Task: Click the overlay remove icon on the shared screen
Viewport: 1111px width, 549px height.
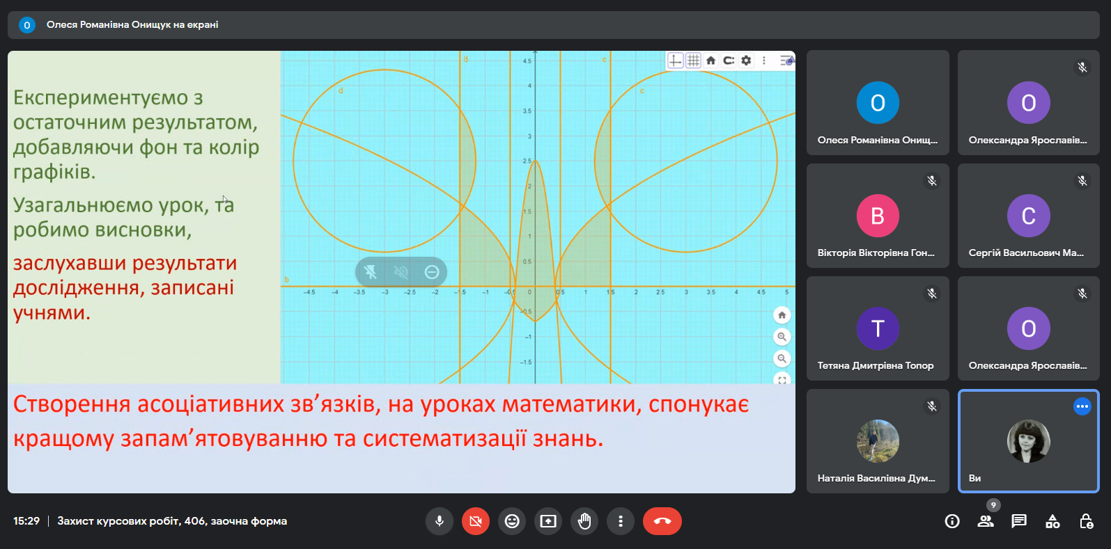Action: (x=432, y=272)
